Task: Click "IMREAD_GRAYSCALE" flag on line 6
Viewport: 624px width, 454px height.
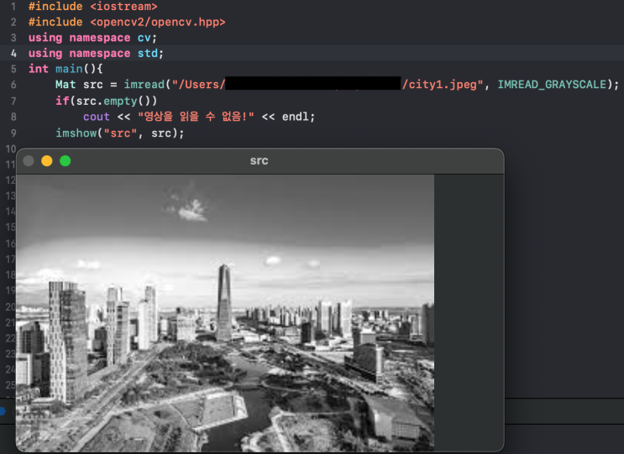Action: [552, 84]
